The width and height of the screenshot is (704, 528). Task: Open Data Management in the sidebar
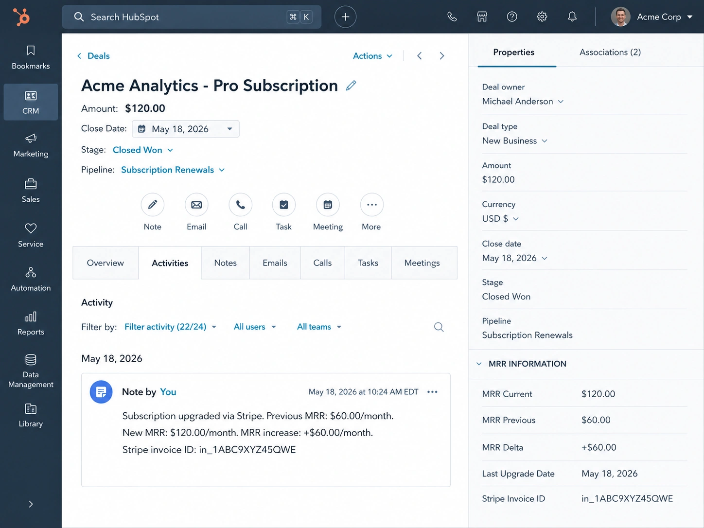click(x=31, y=371)
